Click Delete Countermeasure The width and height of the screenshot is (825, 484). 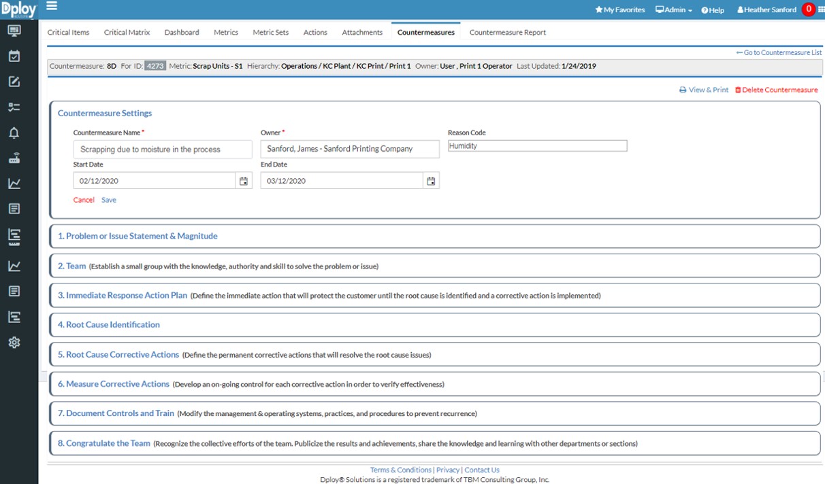pyautogui.click(x=776, y=90)
